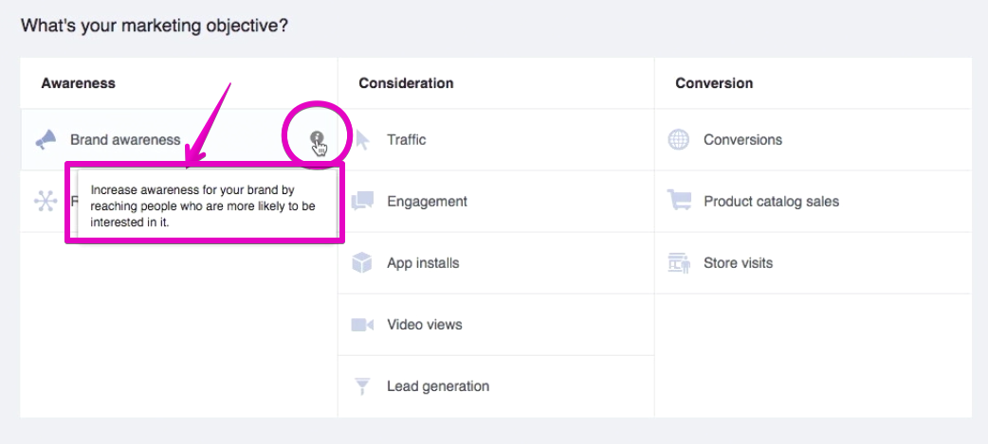This screenshot has height=444, width=988.
Task: Click the Traffic cursor arrow icon
Action: click(362, 139)
